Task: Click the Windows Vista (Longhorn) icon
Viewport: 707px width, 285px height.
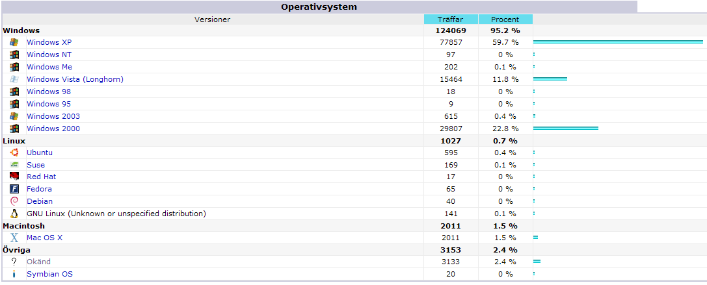Action: click(x=14, y=79)
